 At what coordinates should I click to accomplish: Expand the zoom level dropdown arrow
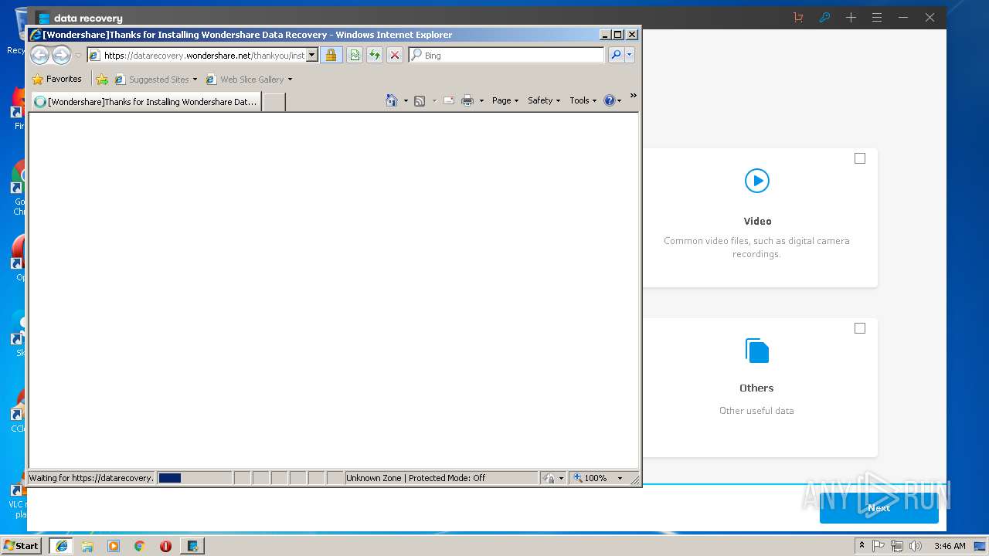click(x=620, y=478)
